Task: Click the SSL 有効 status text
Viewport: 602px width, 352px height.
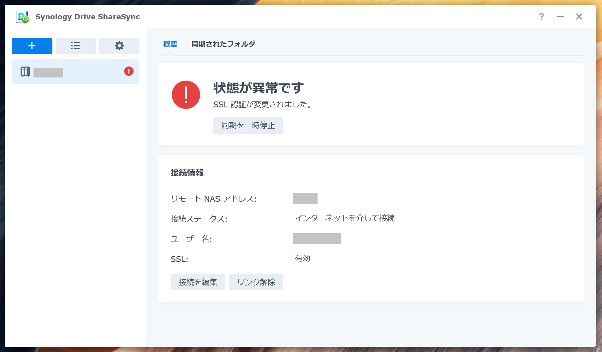Action: click(303, 258)
